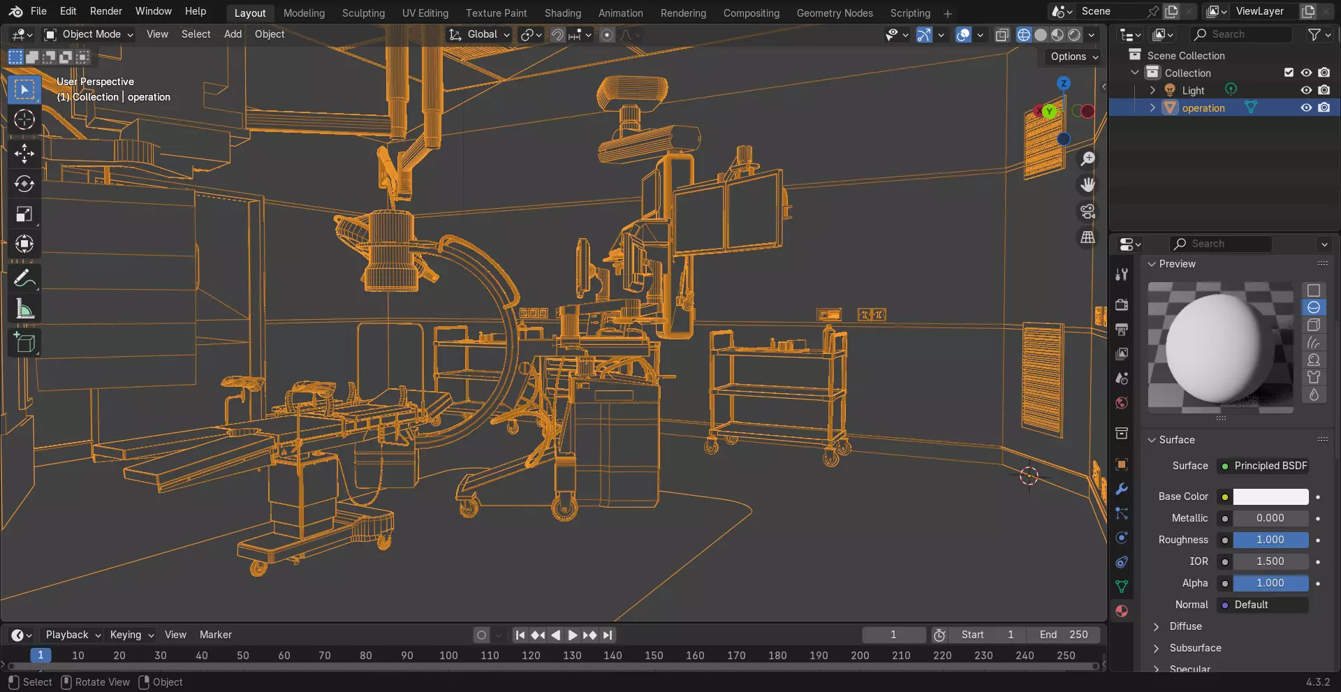Activate the Select Box tool
Viewport: 1341px width, 692px height.
(24, 89)
